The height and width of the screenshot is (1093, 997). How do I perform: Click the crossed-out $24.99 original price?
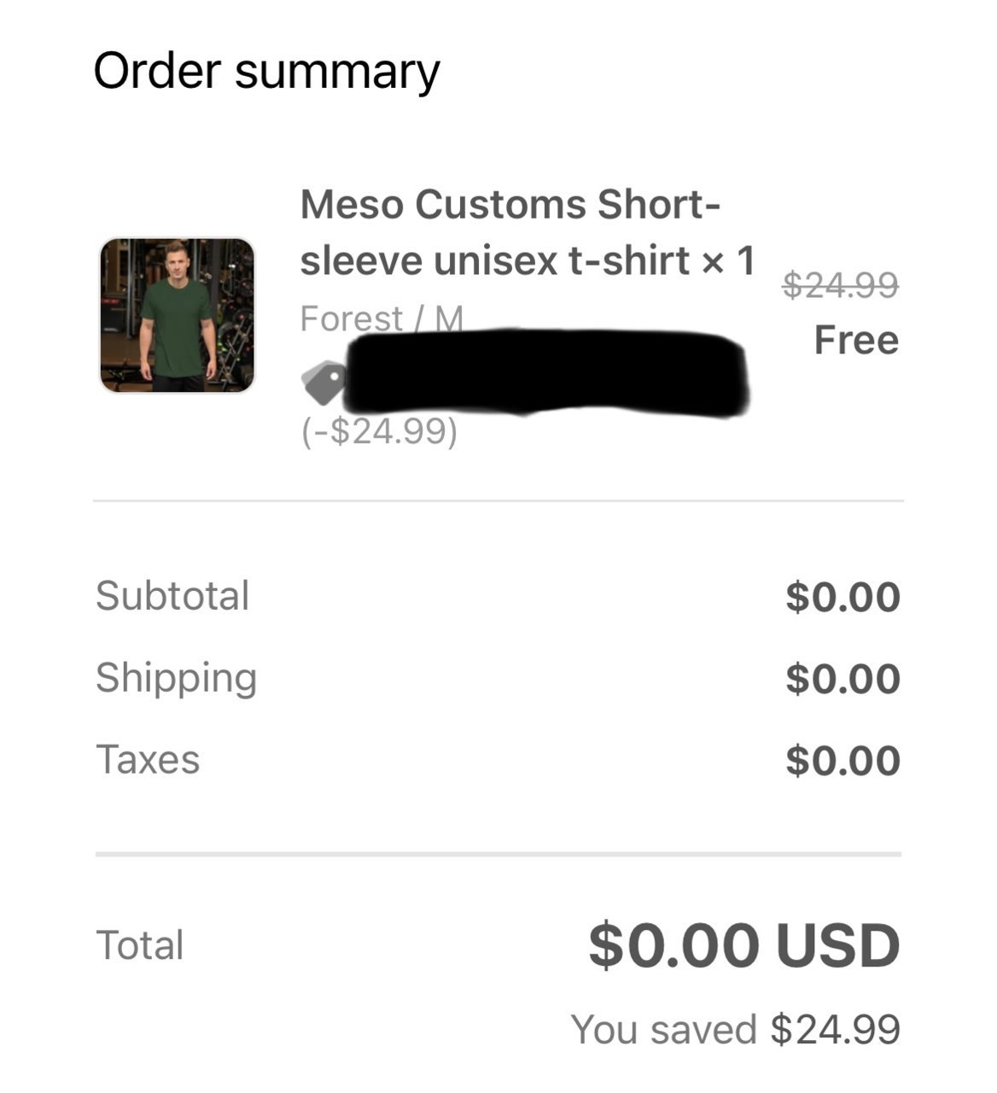(x=841, y=284)
